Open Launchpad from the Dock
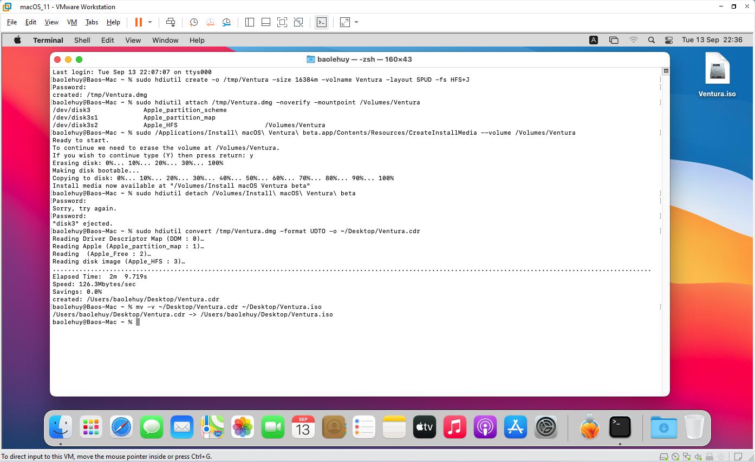 click(x=91, y=428)
